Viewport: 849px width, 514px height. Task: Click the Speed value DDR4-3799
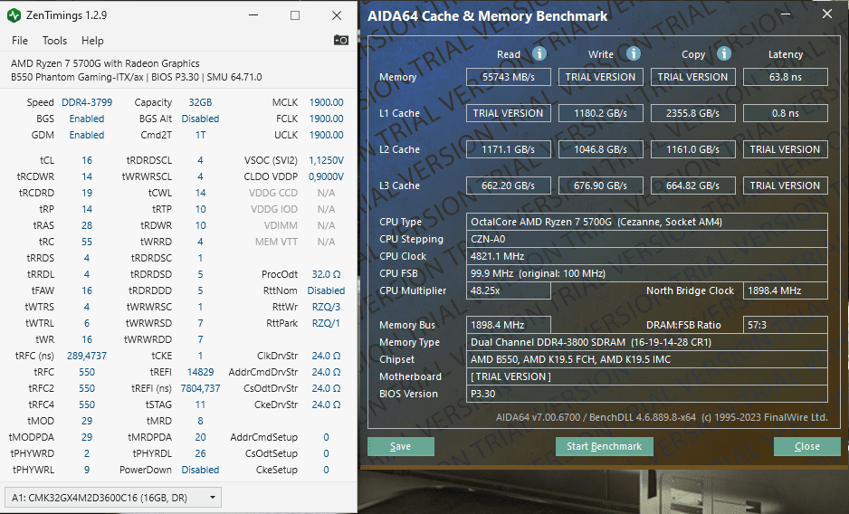[87, 102]
